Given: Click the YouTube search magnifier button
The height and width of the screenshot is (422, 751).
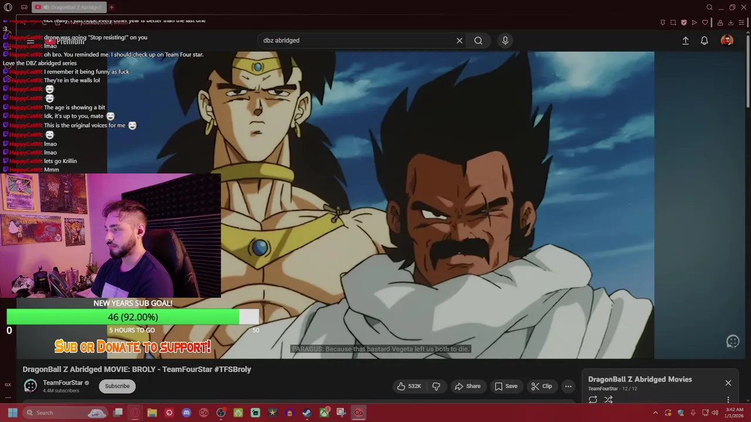Looking at the screenshot, I should [x=478, y=40].
